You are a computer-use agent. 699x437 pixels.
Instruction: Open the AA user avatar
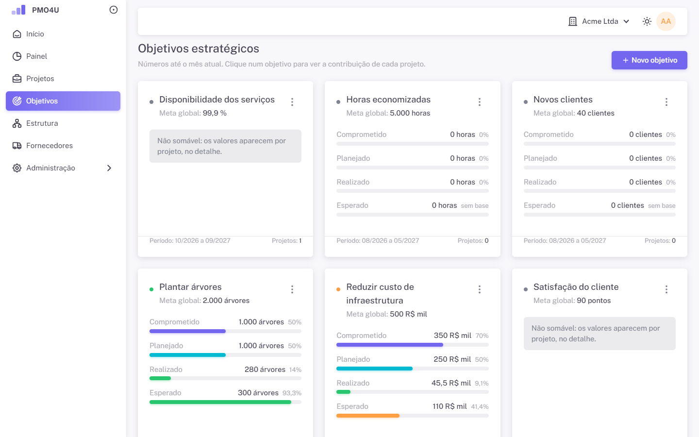[x=666, y=21]
